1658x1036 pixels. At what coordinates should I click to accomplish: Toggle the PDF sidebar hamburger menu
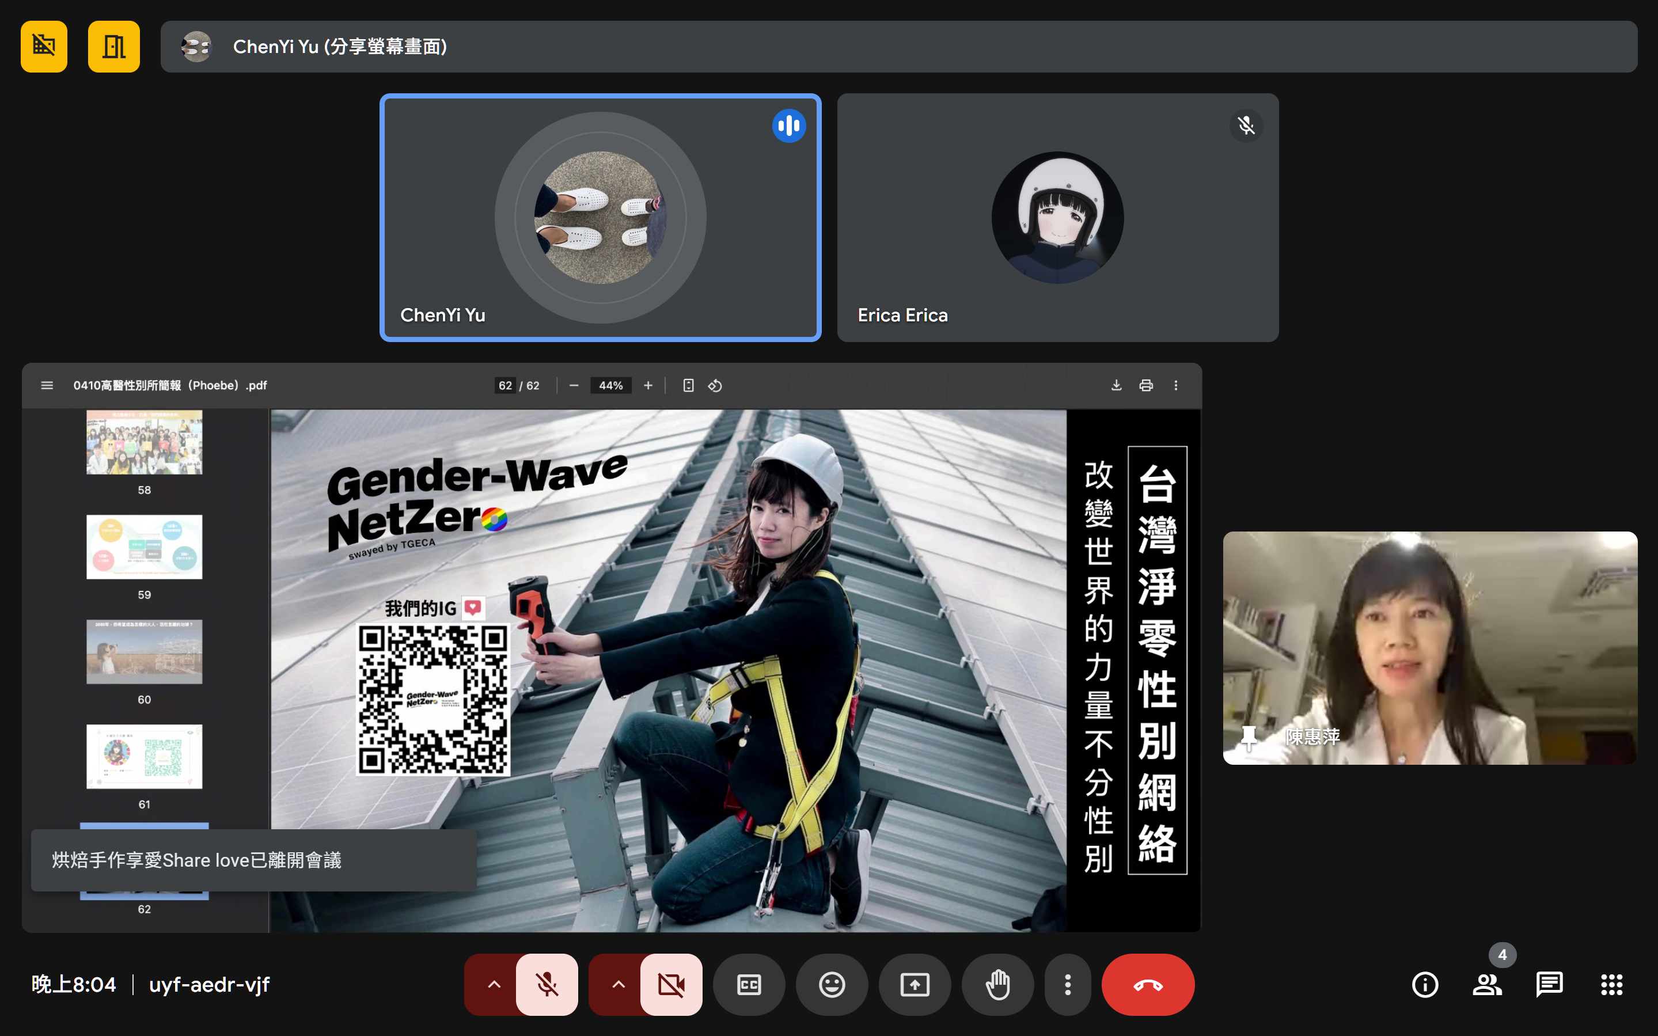pos(47,386)
